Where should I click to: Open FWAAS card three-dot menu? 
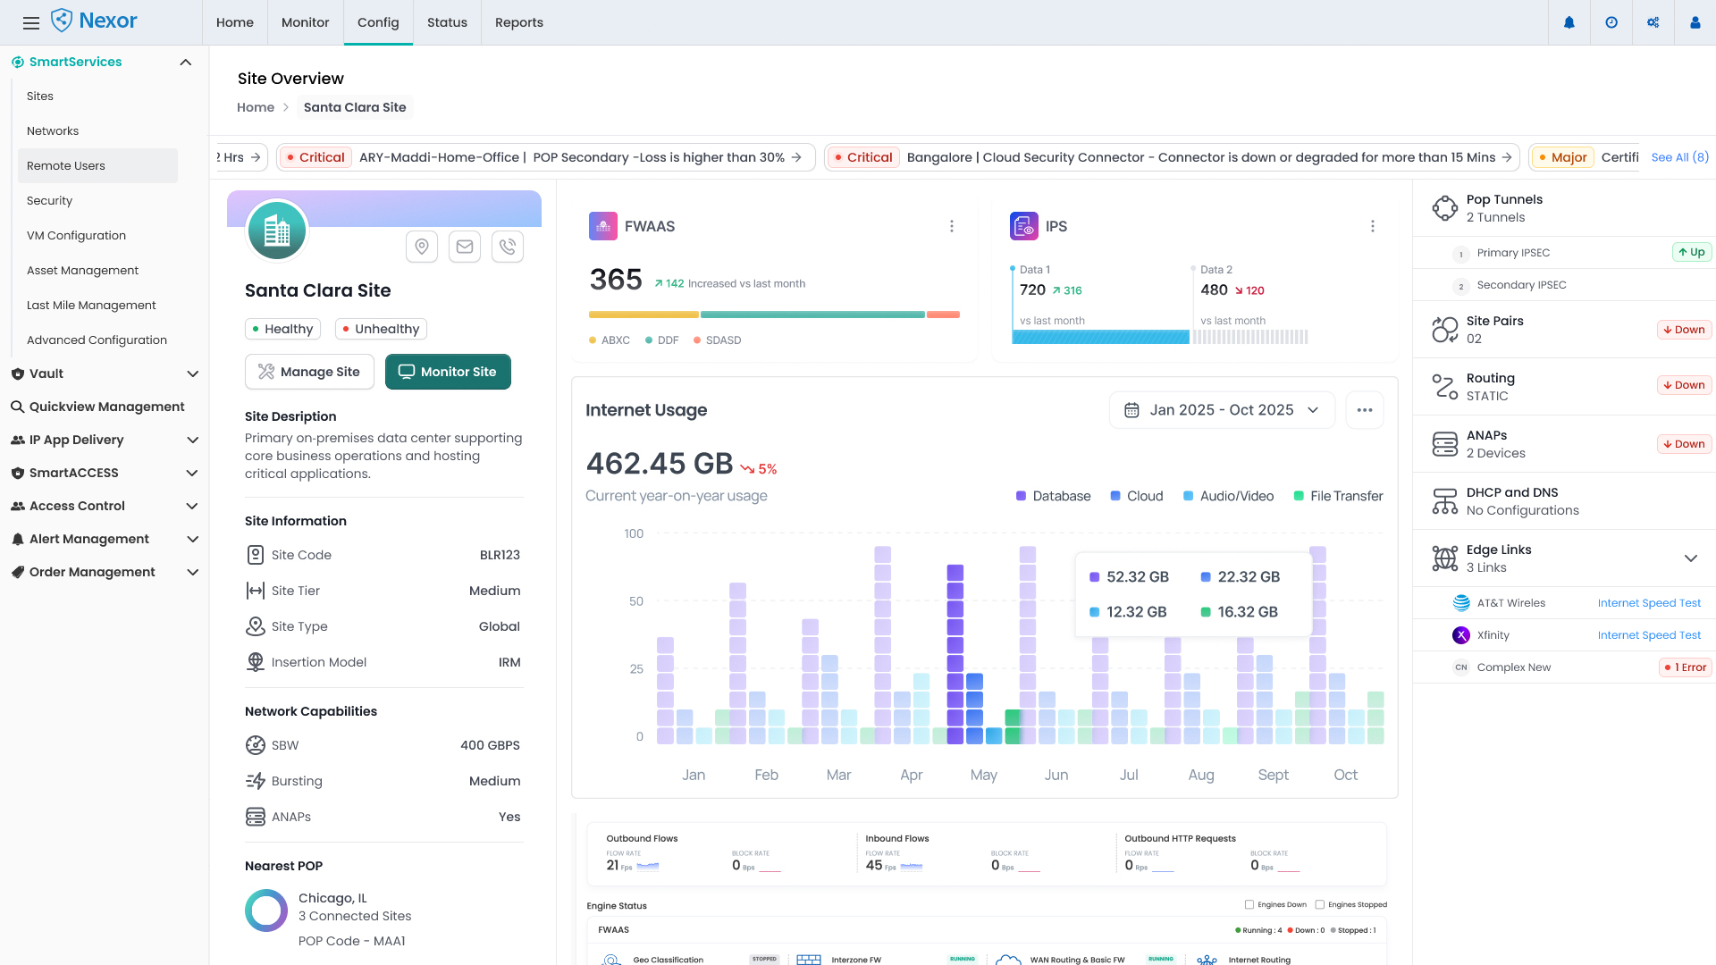[952, 227]
